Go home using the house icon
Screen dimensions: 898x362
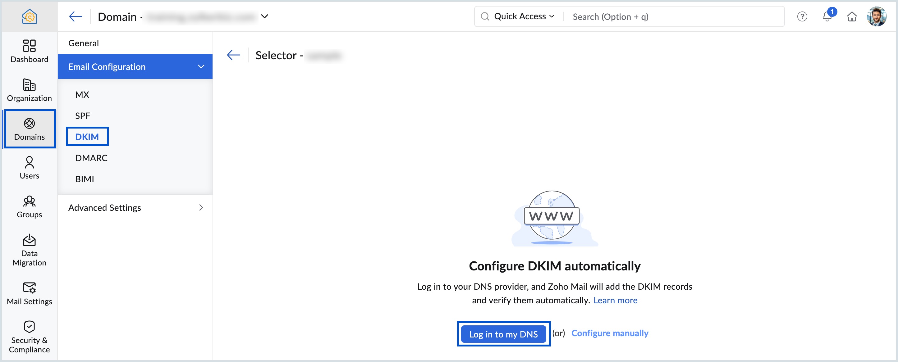tap(852, 16)
